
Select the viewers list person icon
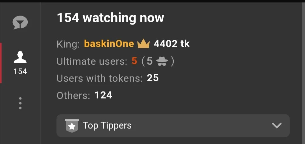(x=20, y=57)
